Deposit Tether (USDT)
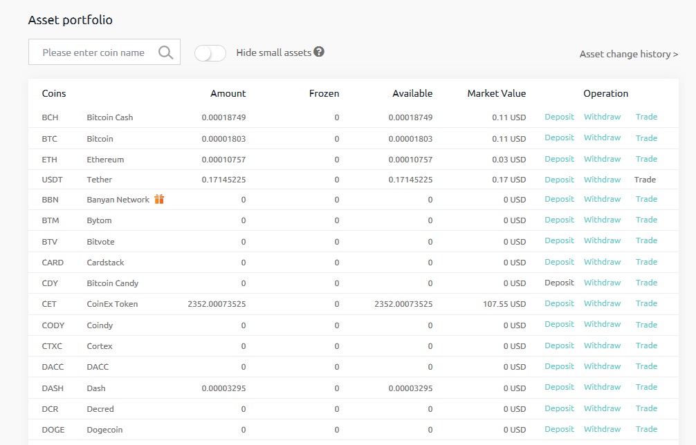This screenshot has width=696, height=445. [559, 180]
